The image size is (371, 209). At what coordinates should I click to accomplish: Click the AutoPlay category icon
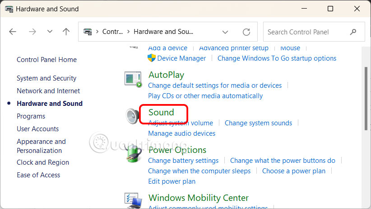coord(134,79)
